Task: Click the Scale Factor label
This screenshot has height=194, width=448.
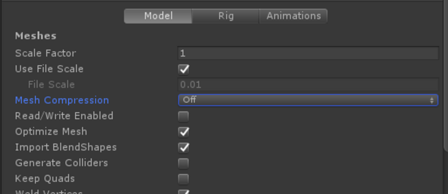Action: 45,53
